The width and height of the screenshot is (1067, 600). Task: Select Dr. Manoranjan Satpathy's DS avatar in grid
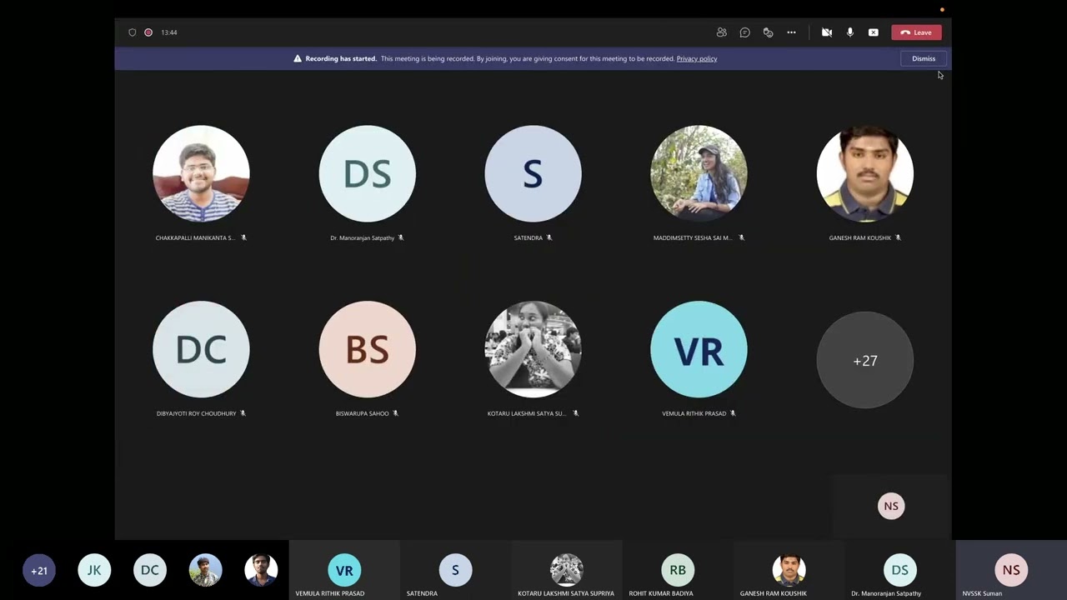tap(367, 174)
